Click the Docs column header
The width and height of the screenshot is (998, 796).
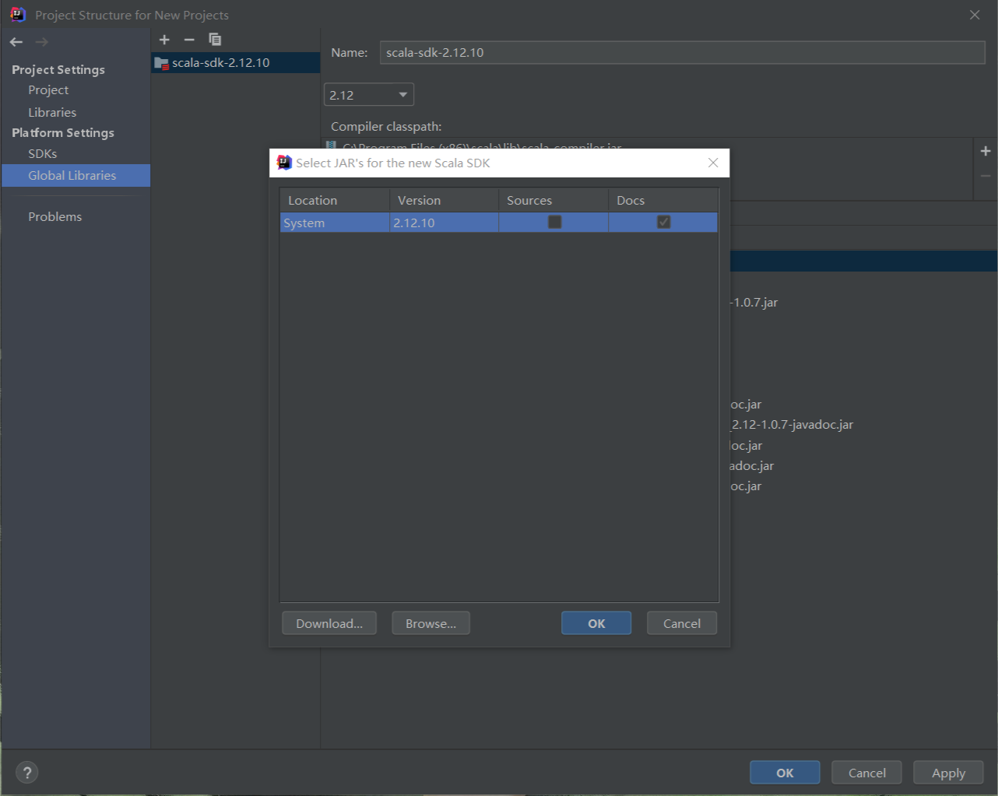pos(663,201)
